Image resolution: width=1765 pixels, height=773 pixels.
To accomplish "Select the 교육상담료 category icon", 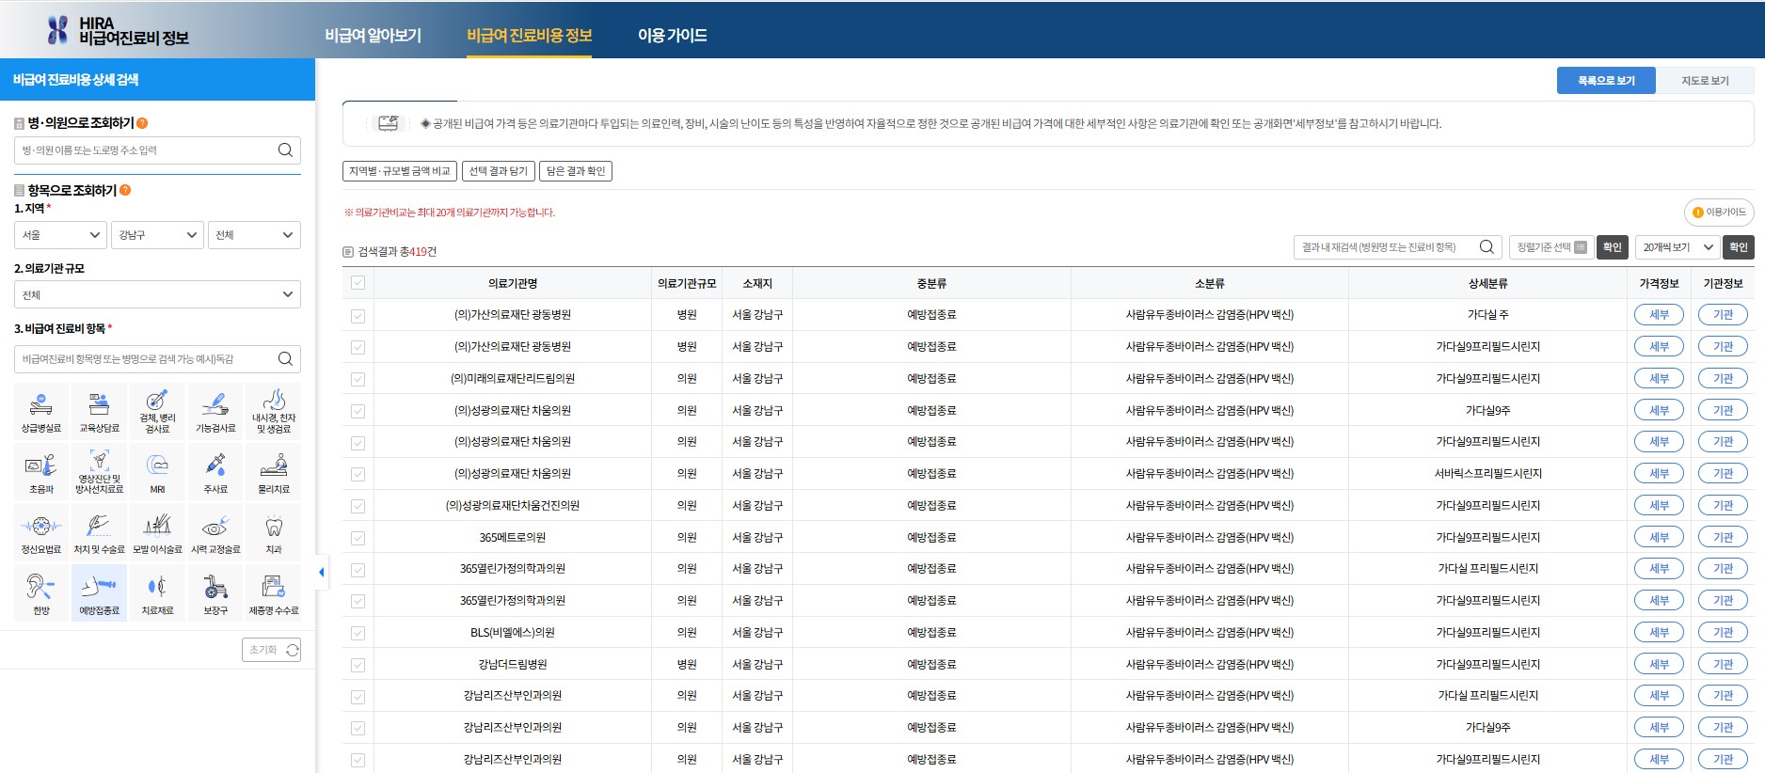I will pos(99,411).
